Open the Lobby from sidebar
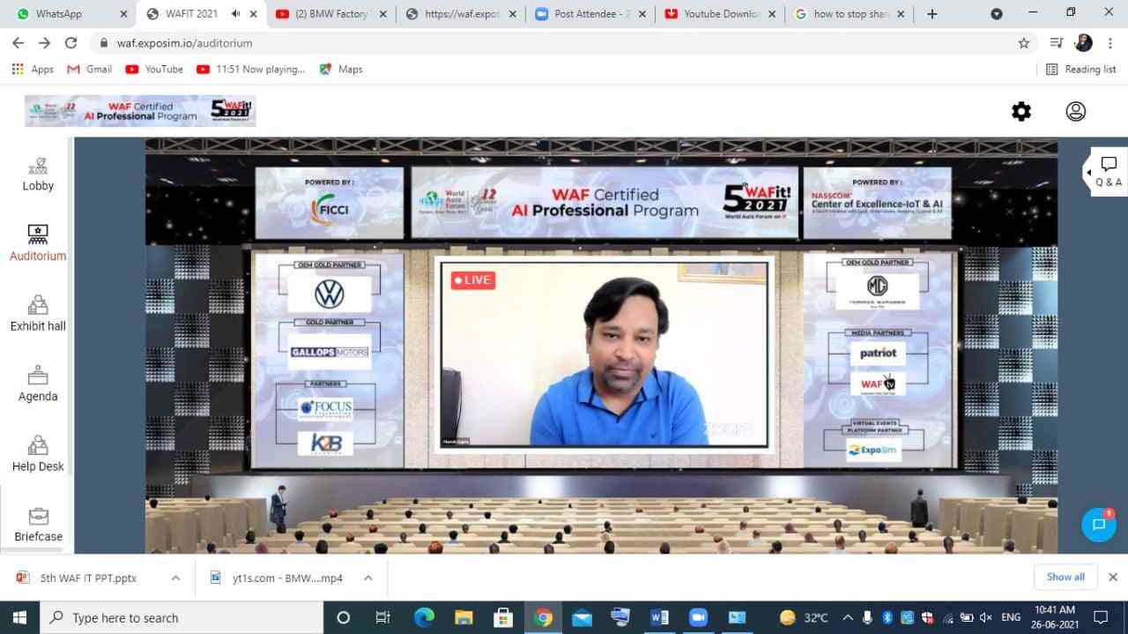 point(38,174)
